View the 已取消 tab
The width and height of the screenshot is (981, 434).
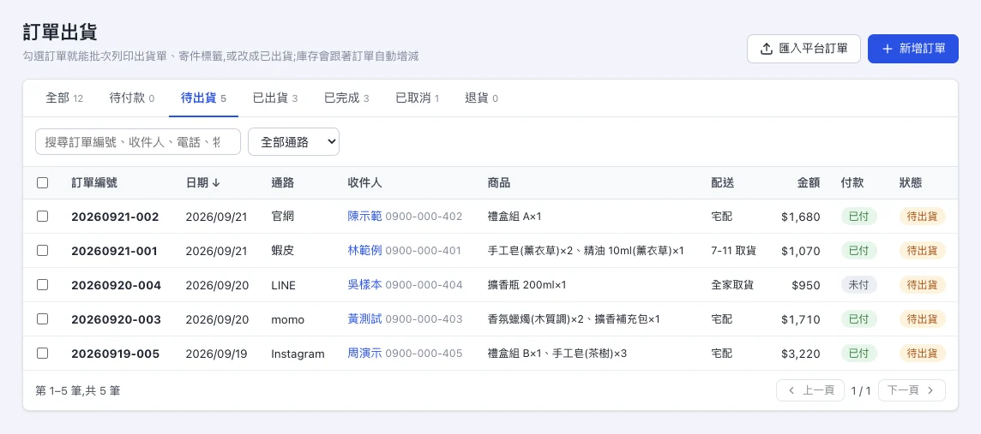tap(418, 98)
